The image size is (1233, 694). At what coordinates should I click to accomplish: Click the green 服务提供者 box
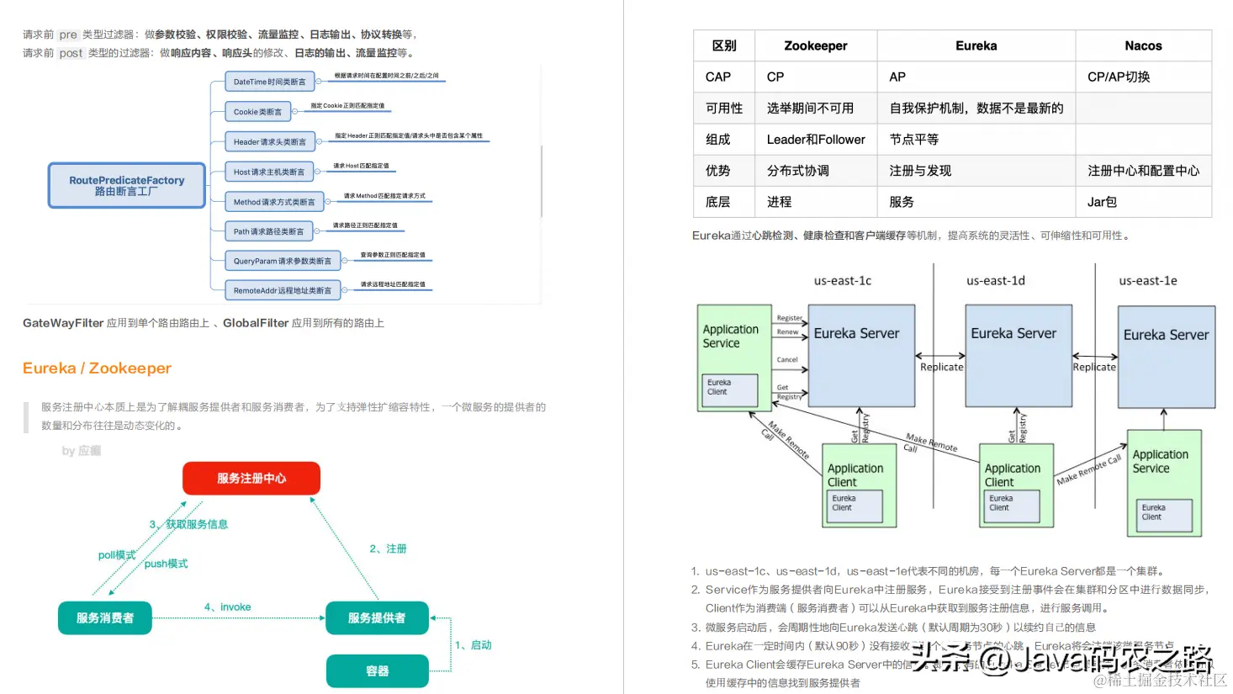point(377,617)
